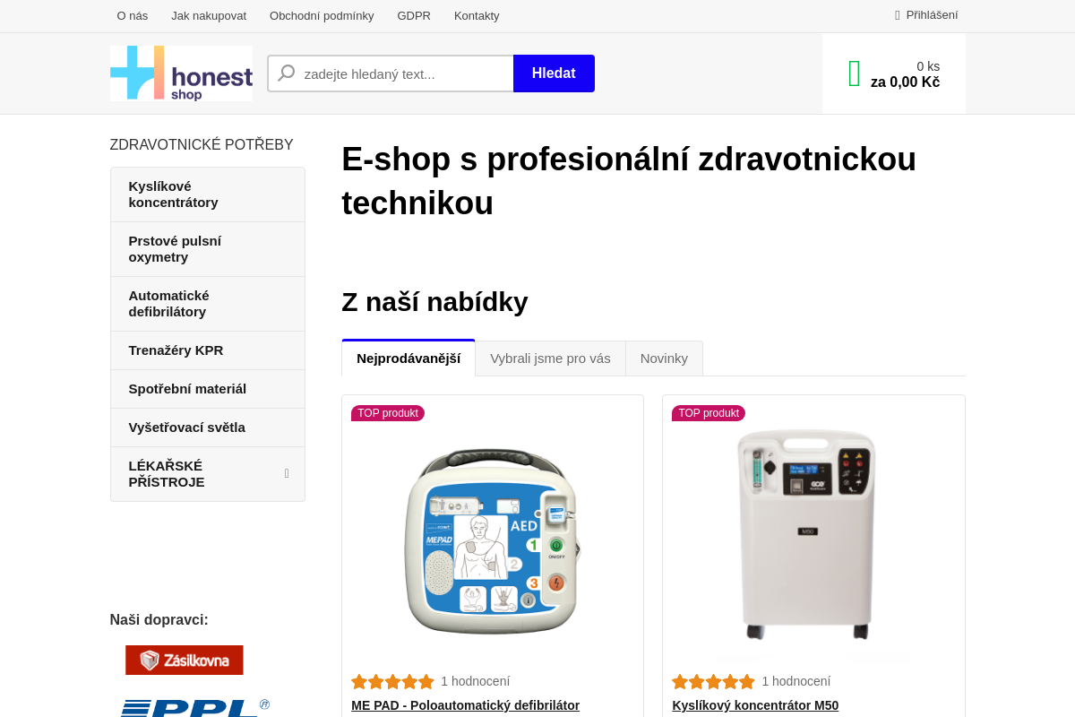Open the Kontakty page

pyautogui.click(x=477, y=15)
